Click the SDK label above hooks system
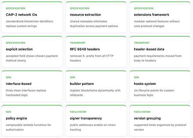The height and width of the screenshot is (138, 193). 137,77
